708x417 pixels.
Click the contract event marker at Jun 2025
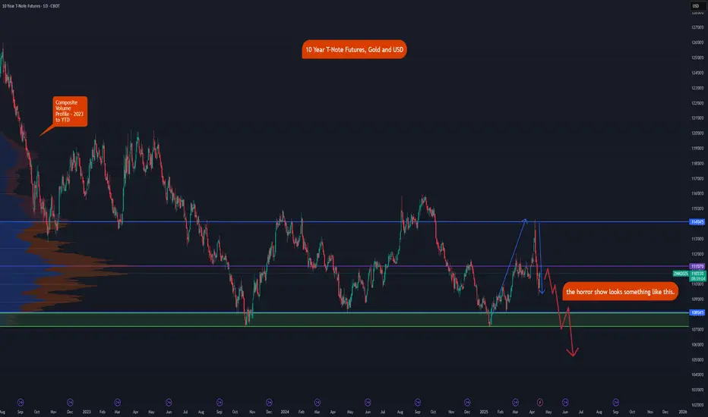565,402
